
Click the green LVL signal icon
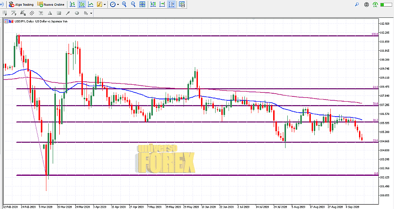pyautogui.click(x=375, y=4)
